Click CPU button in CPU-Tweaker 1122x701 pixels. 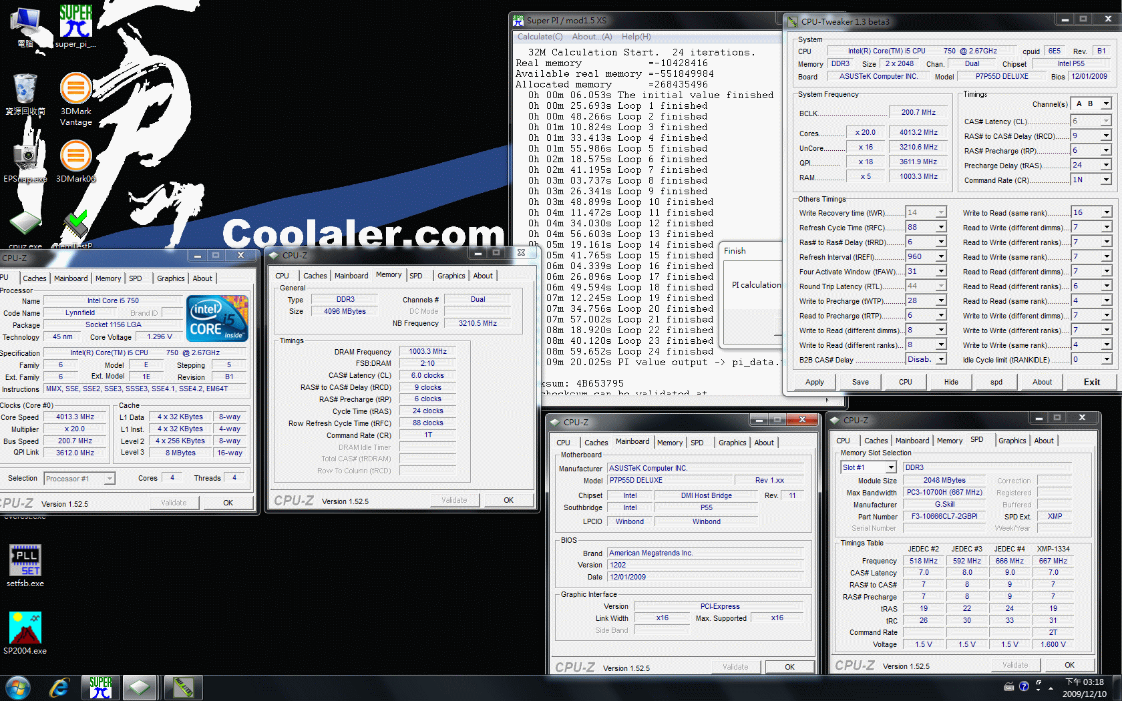coord(905,383)
